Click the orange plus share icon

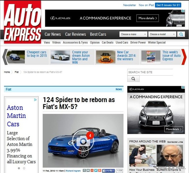[x=100, y=170]
